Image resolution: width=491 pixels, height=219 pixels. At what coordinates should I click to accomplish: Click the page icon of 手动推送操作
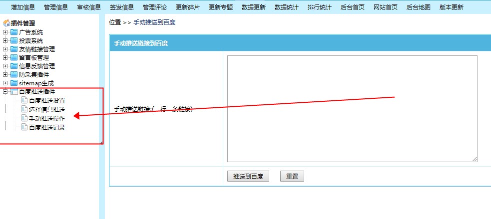[24, 118]
